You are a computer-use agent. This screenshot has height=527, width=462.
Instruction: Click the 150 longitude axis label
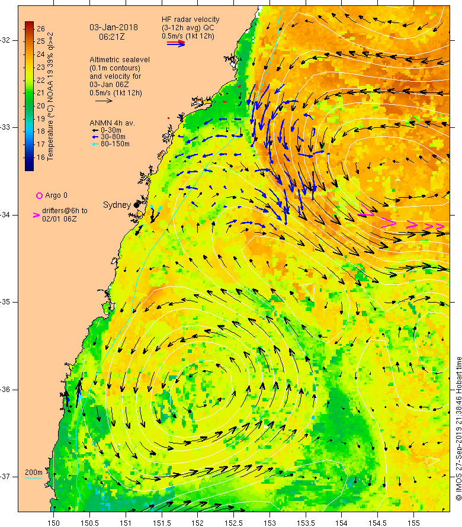[53, 523]
